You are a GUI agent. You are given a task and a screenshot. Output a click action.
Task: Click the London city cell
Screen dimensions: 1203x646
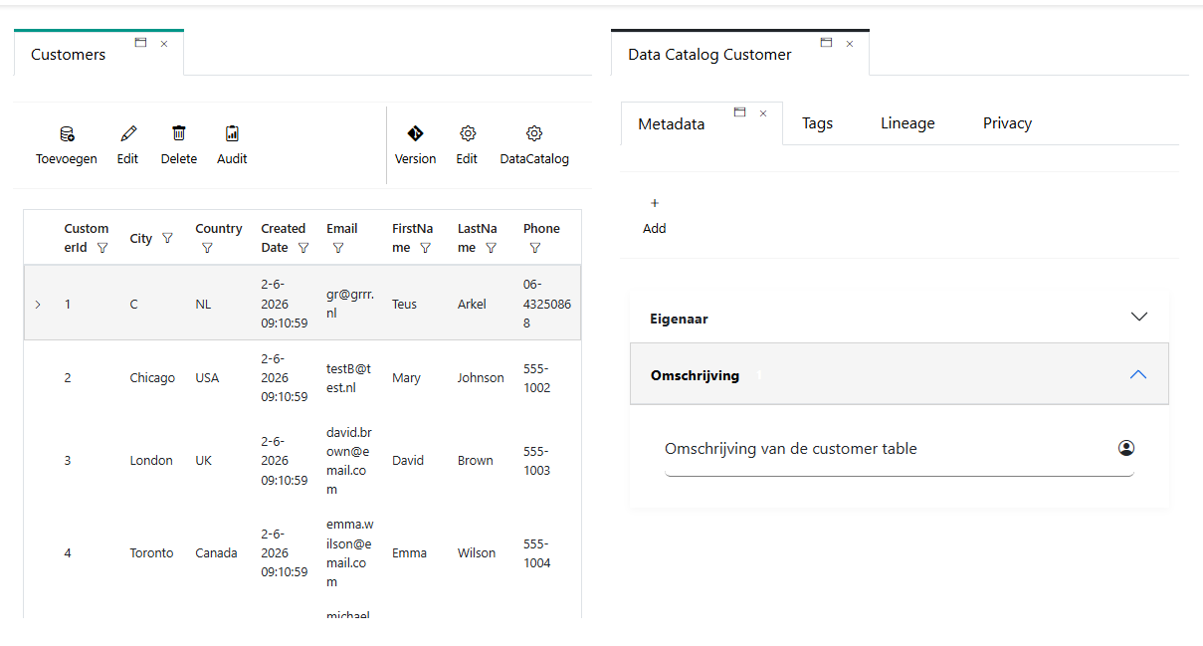151,461
